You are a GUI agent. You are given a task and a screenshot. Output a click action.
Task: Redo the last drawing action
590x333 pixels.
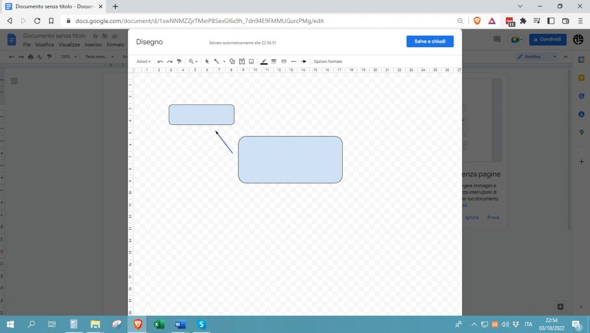pos(168,61)
